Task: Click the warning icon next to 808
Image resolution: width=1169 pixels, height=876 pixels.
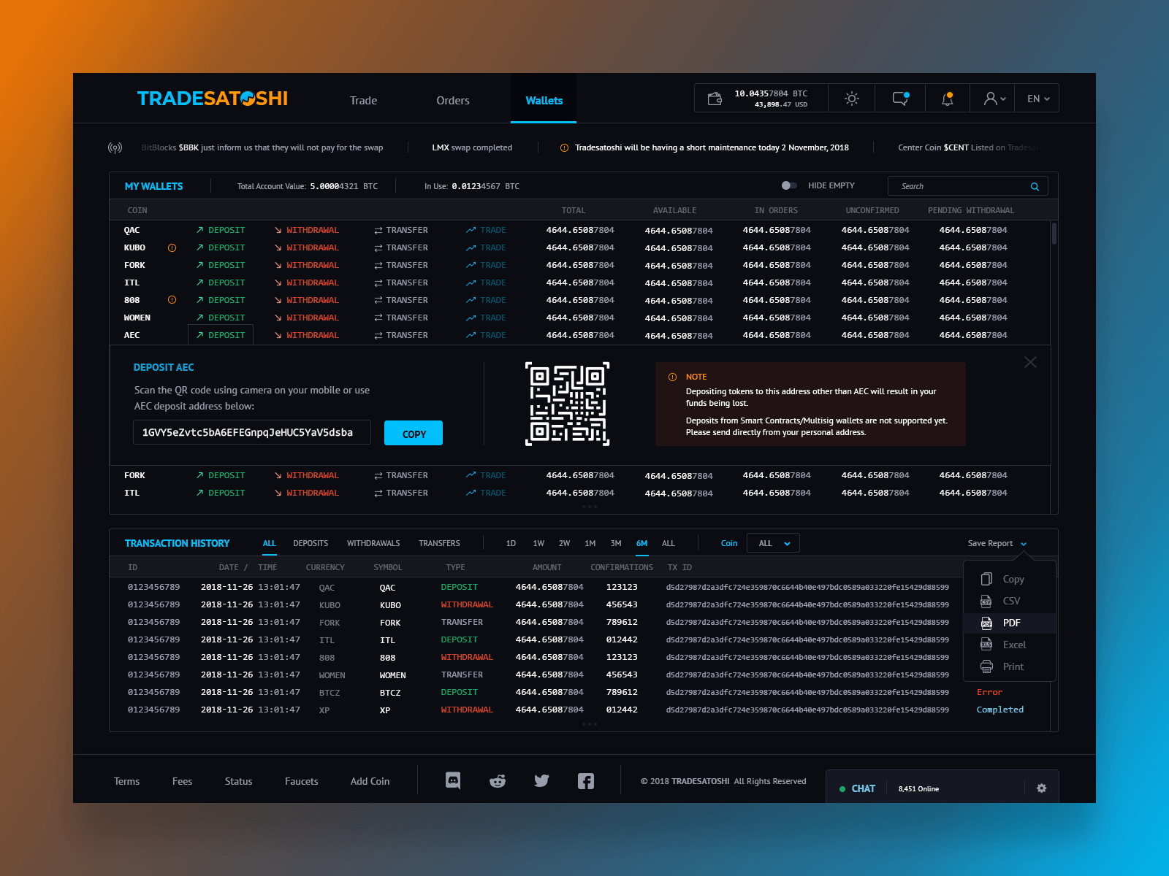Action: point(172,300)
